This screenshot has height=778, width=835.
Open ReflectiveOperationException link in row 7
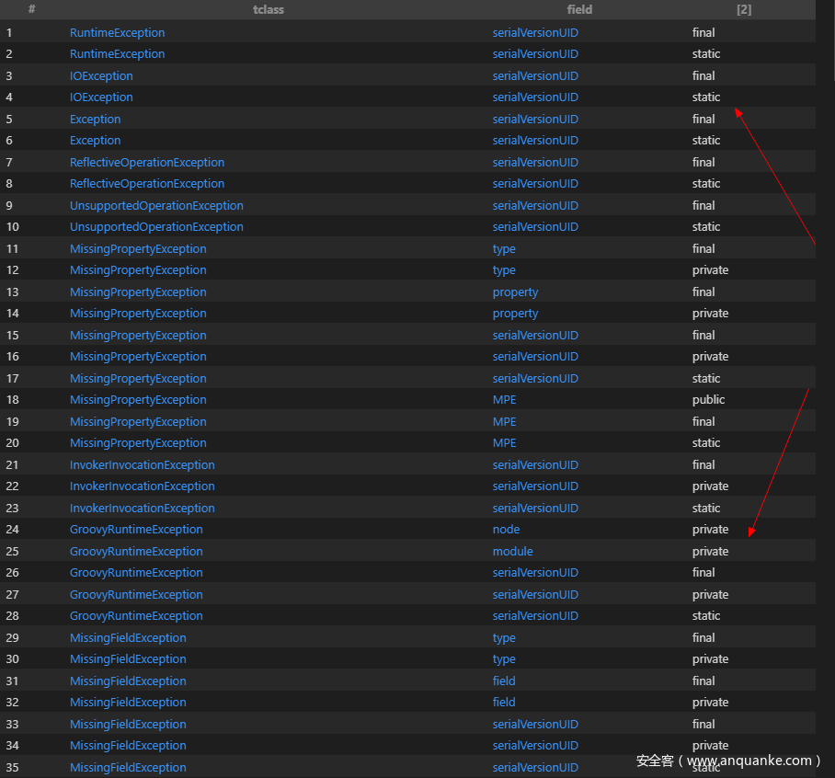pyautogui.click(x=147, y=162)
